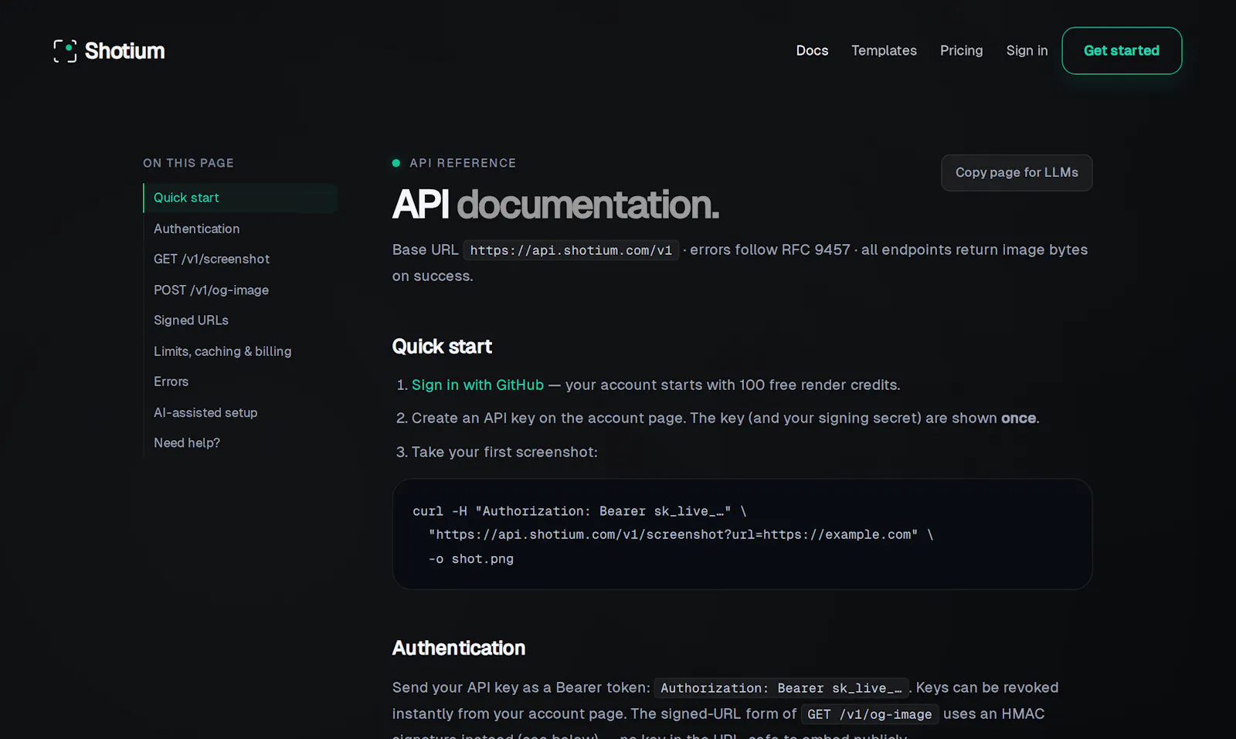The width and height of the screenshot is (1236, 739).
Task: Click the Shotium brand name
Action: (x=124, y=51)
